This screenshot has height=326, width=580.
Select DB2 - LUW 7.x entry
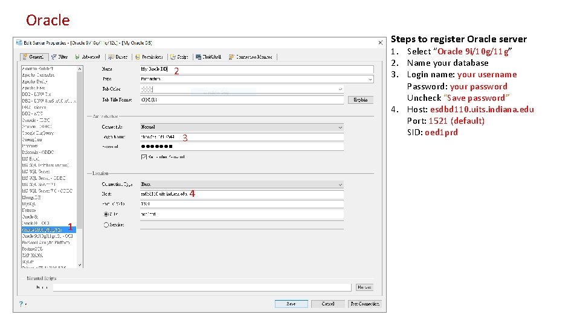coord(36,94)
